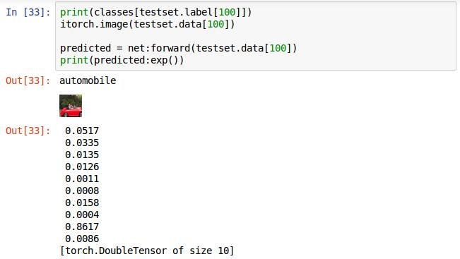Place cursor on print(classes[testset.label[100]]) line

pyautogui.click(x=155, y=12)
